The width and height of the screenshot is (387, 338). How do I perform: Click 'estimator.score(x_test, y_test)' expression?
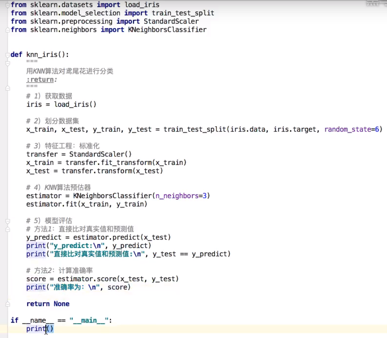118,279
